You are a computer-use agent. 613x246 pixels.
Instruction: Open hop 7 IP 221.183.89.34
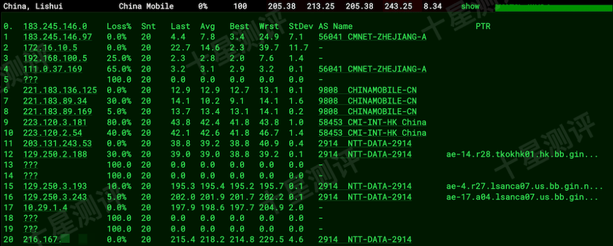(x=55, y=101)
